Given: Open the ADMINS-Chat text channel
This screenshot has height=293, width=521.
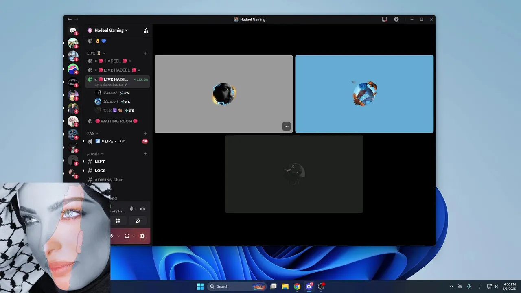Looking at the screenshot, I should (117, 180).
